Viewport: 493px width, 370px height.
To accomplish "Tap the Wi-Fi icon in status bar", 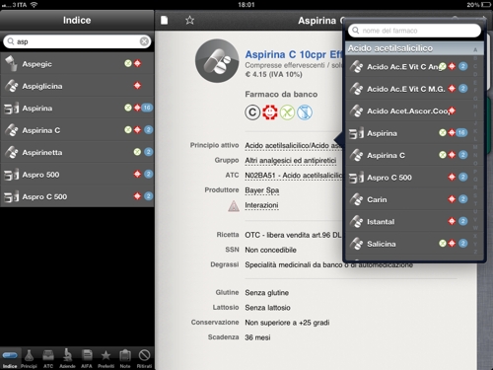I will tap(34, 5).
